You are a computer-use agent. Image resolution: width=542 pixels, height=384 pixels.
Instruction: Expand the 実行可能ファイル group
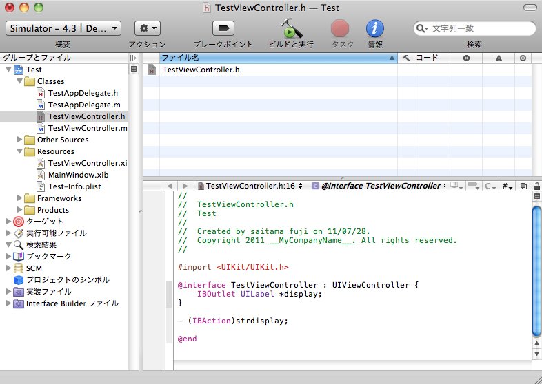(x=9, y=233)
